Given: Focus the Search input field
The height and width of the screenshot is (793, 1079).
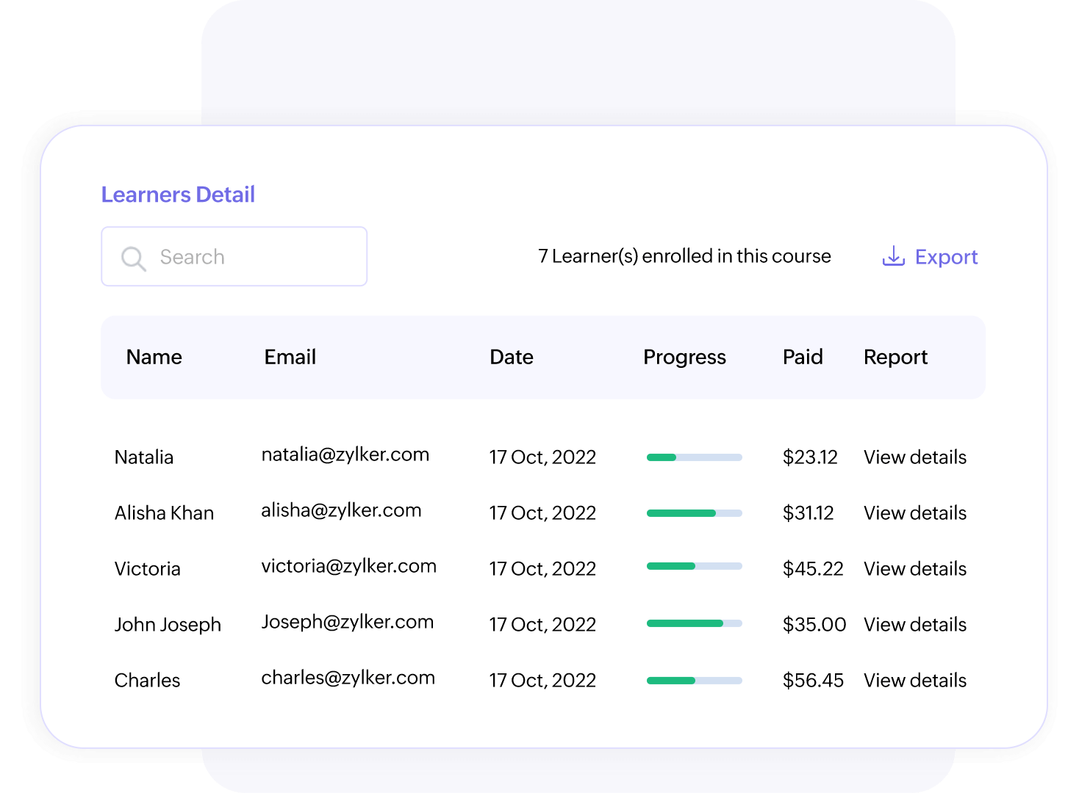Looking at the screenshot, I should point(250,257).
